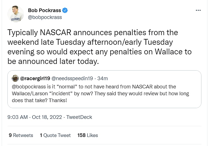This screenshot has width=208, height=146.
Task: View the 158 Likes list
Action: tap(88, 135)
